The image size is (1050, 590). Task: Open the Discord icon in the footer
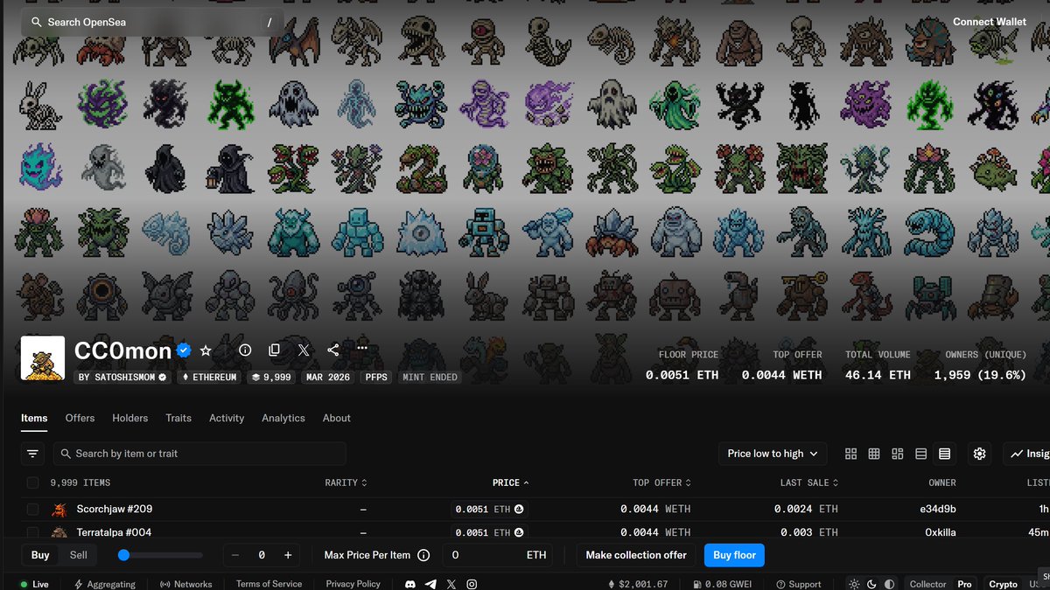[411, 584]
